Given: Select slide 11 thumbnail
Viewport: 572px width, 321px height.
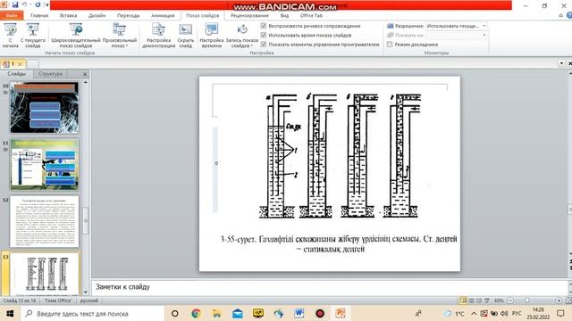Looking at the screenshot, I should [x=44, y=164].
